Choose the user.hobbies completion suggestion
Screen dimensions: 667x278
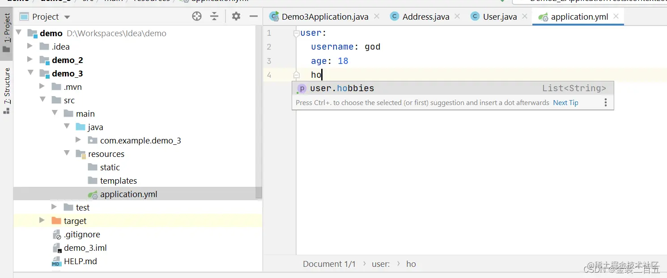pos(453,88)
